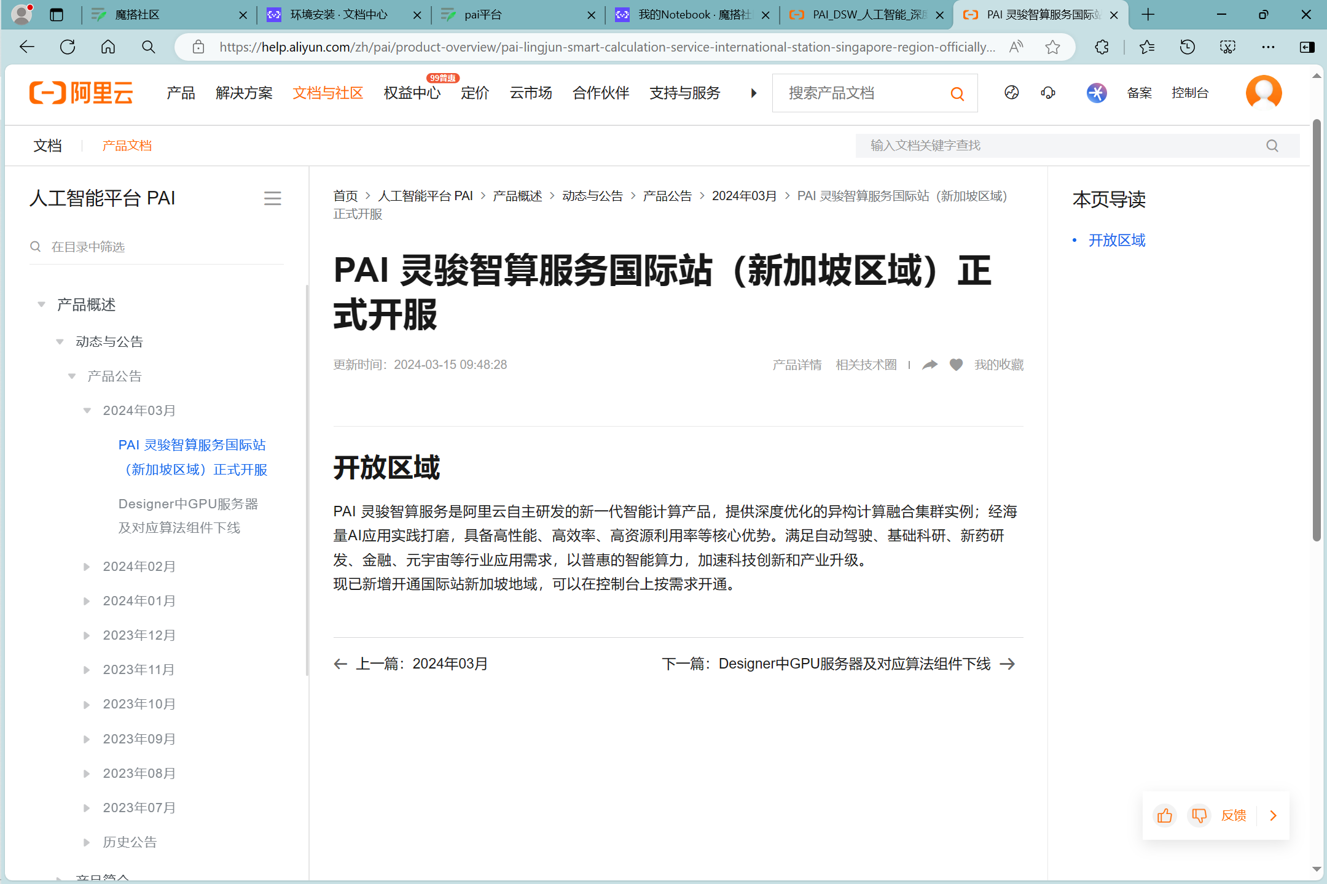
Task: Add page to favorites star icon
Action: [1052, 47]
